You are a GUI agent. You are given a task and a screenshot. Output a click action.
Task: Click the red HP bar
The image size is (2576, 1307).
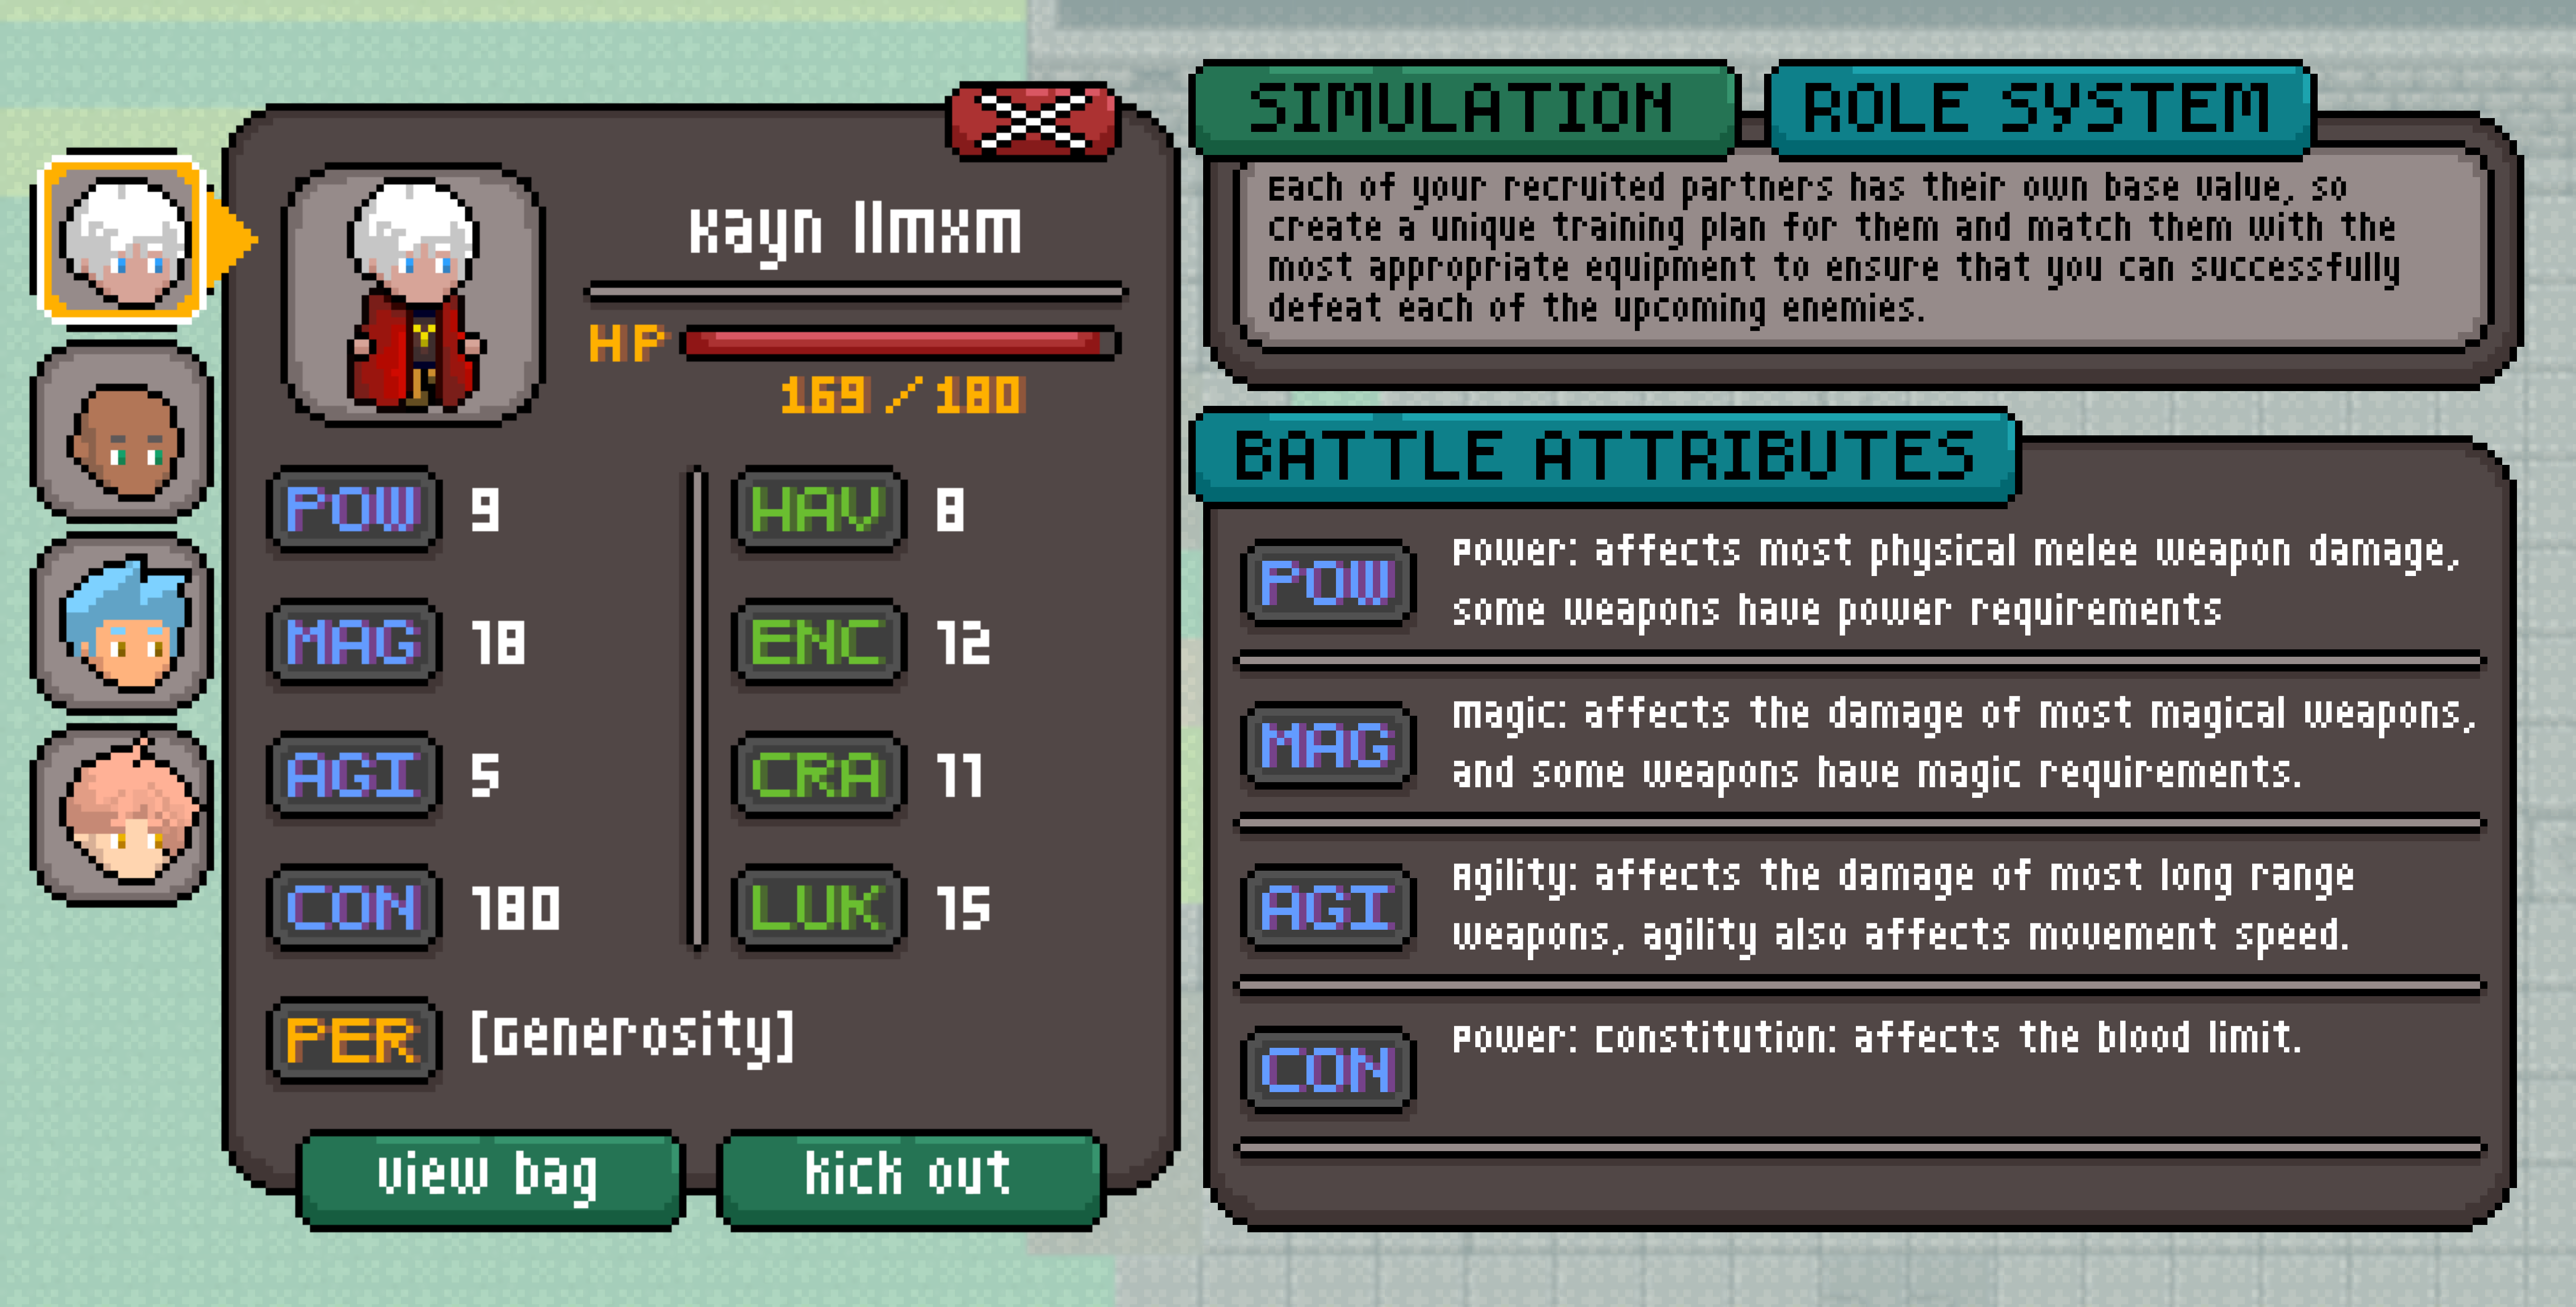click(x=900, y=343)
